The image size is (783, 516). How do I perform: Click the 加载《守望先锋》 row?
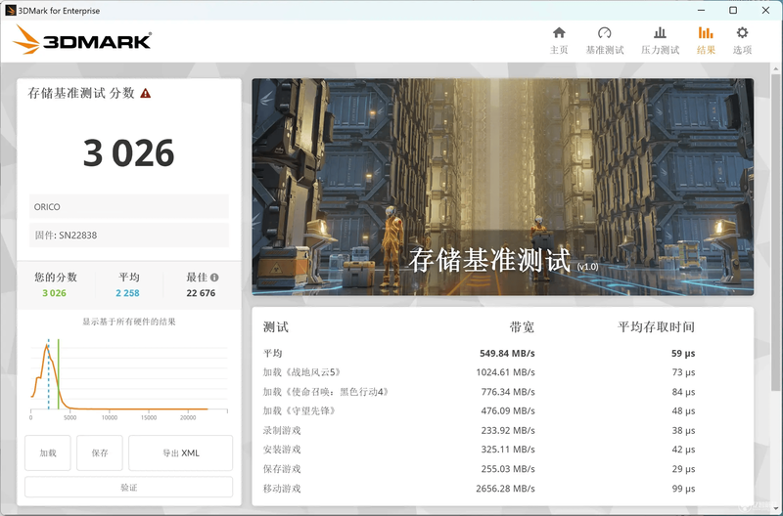(x=479, y=410)
